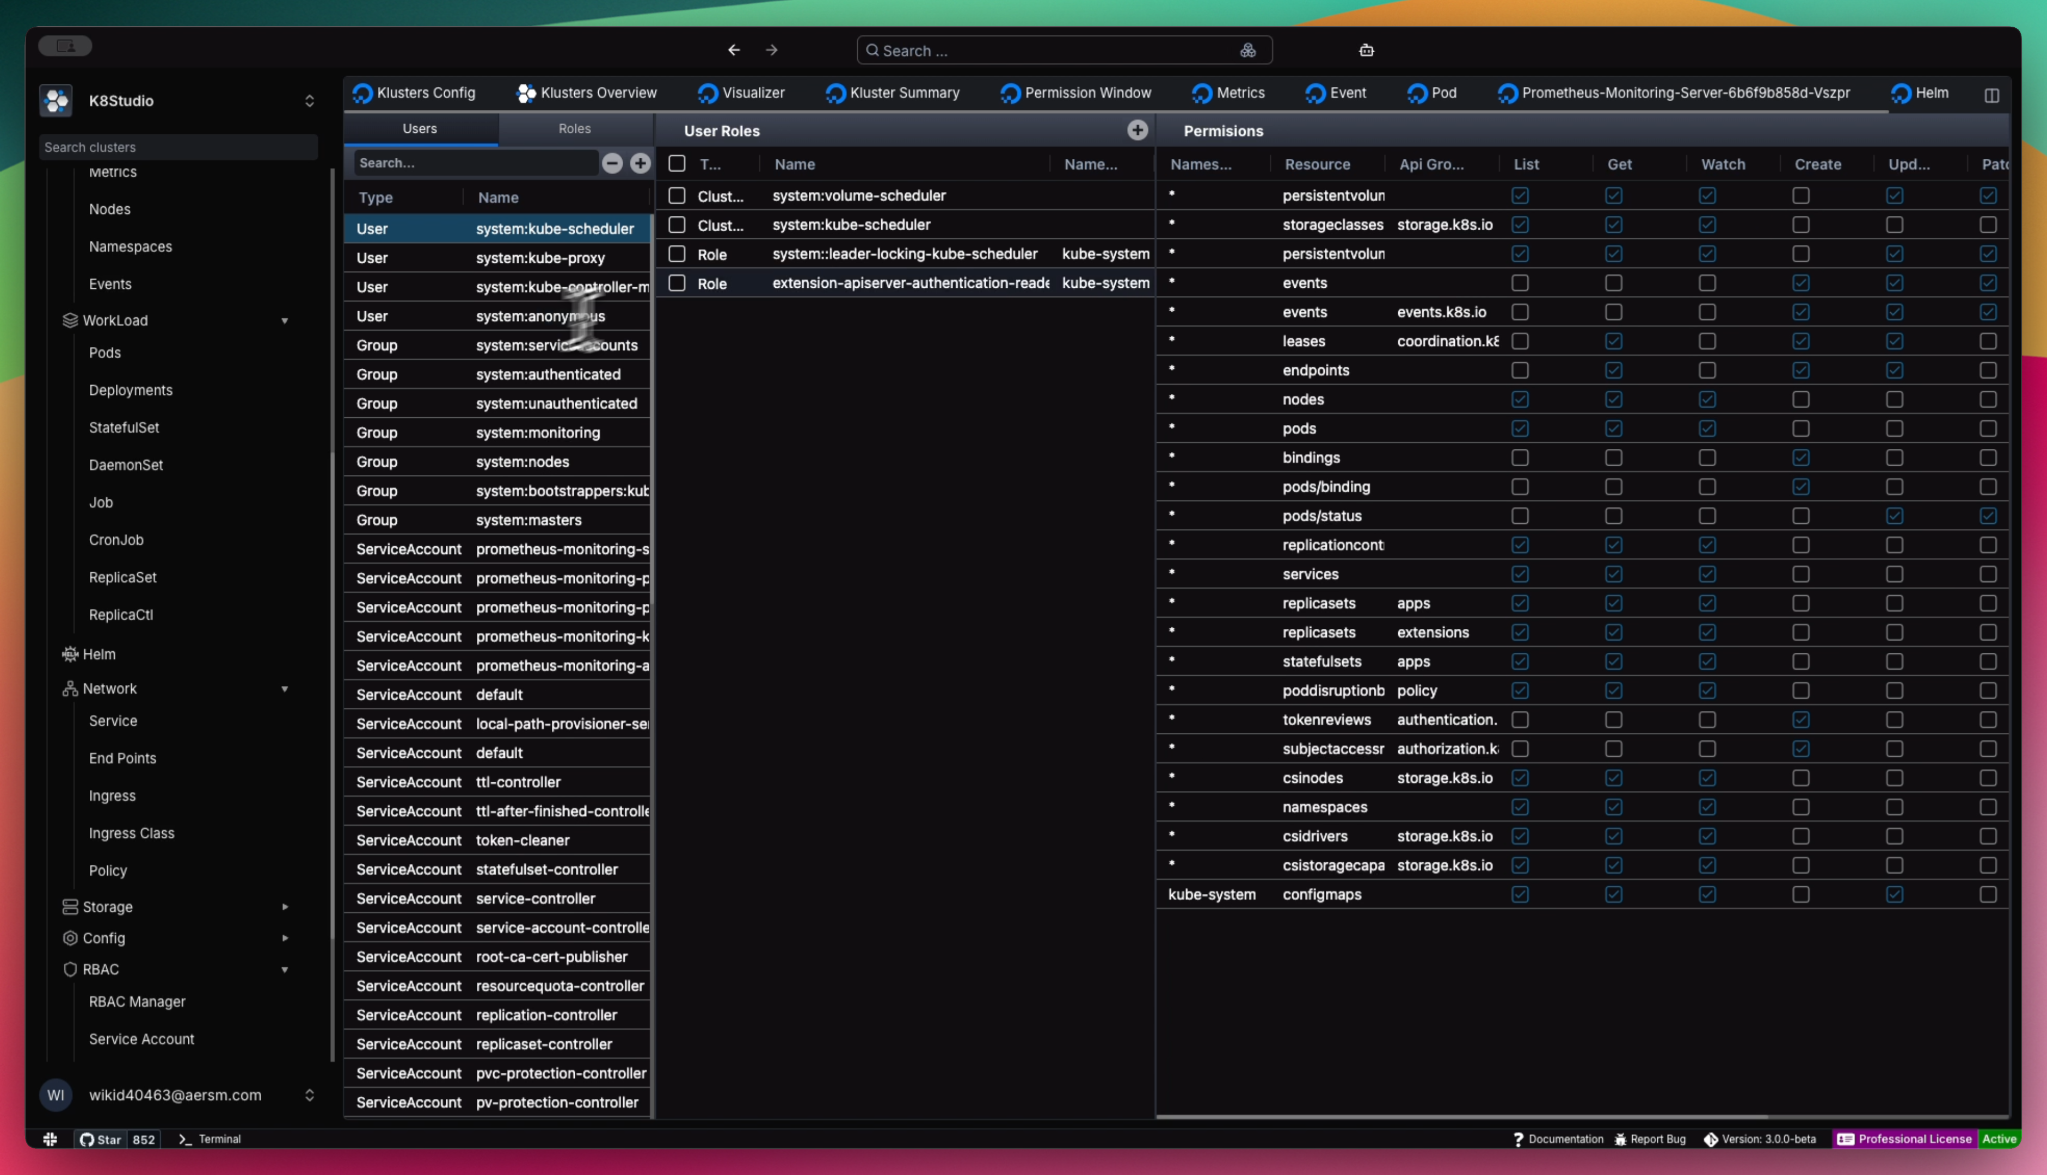Open the Terminal from status bar

(x=210, y=1140)
